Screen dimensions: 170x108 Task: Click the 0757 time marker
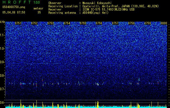(x=115, y=23)
